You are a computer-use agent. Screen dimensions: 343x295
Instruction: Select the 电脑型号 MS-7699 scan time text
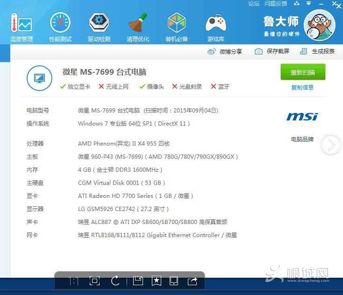pos(148,111)
